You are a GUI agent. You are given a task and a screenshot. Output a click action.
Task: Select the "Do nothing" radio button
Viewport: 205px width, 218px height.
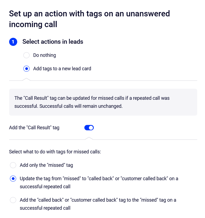[x=26, y=56]
